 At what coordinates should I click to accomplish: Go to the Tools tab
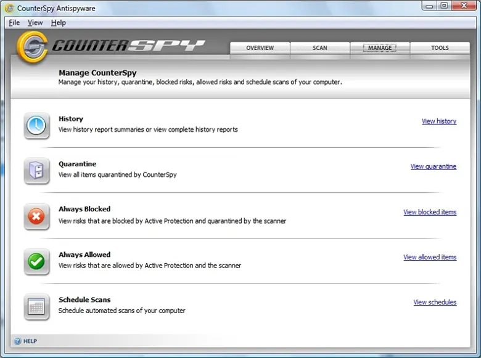tap(440, 48)
